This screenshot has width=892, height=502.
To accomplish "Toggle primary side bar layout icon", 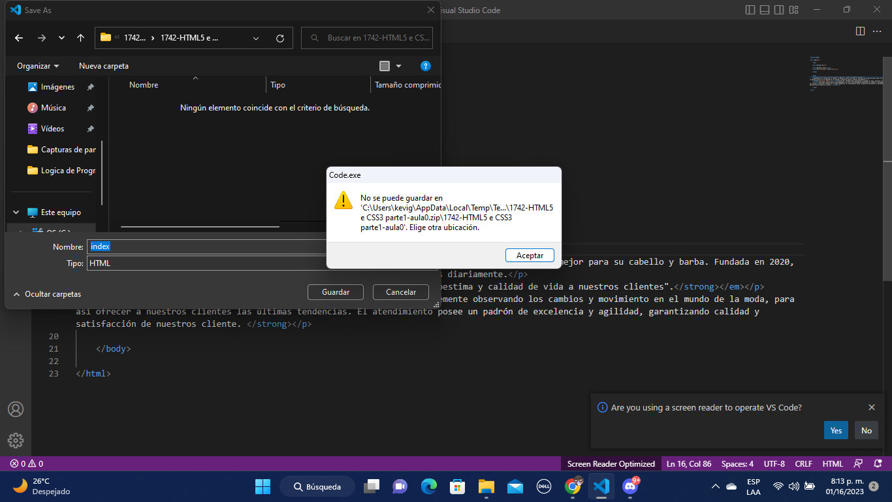I will tap(750, 10).
